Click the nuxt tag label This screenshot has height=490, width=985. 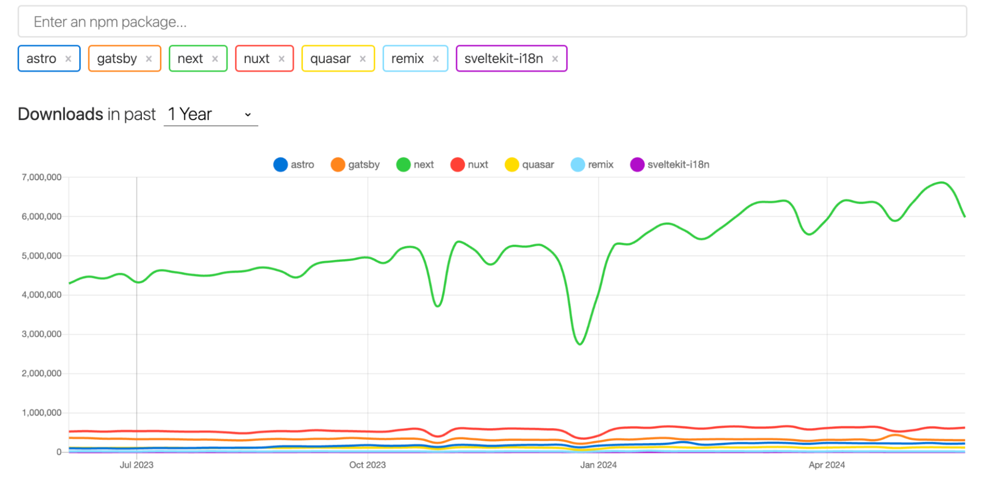click(257, 59)
